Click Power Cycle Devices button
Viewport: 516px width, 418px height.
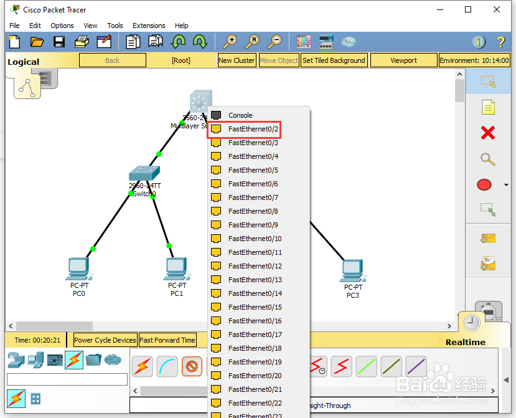[x=105, y=340]
